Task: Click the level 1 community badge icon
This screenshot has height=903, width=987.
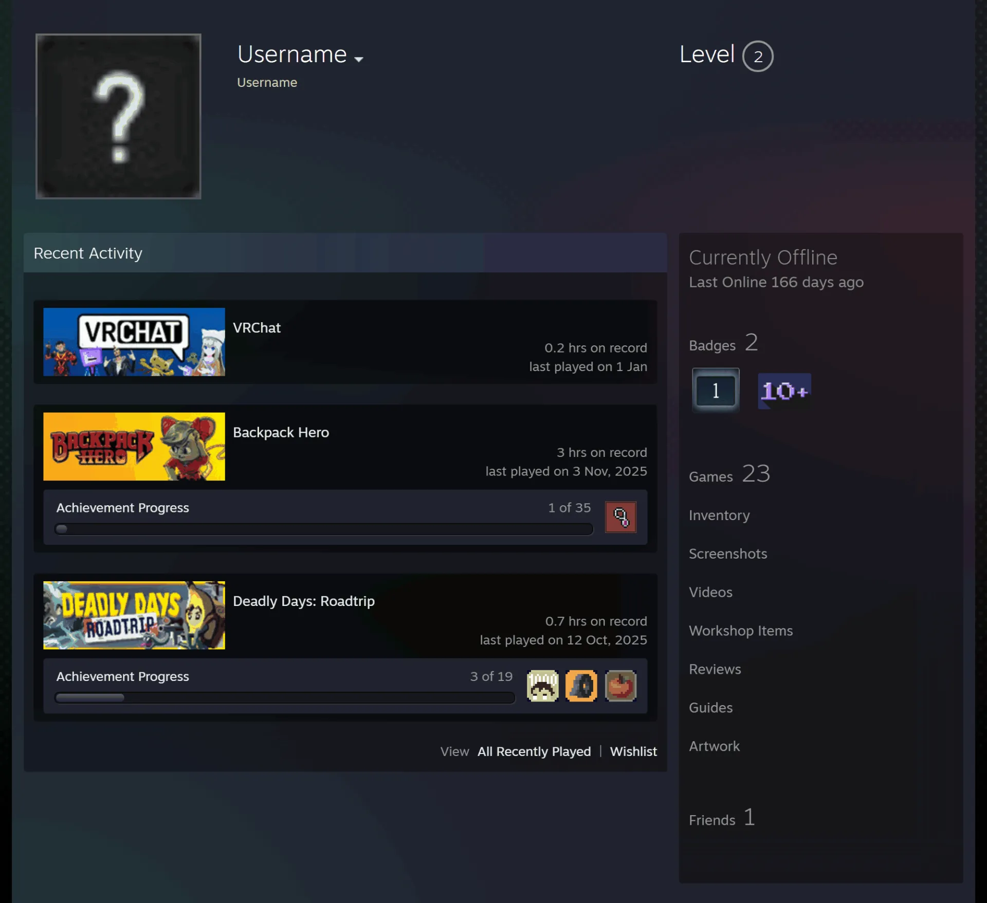Action: tap(716, 391)
